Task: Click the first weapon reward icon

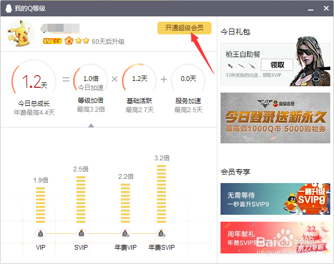Action: coord(230,66)
